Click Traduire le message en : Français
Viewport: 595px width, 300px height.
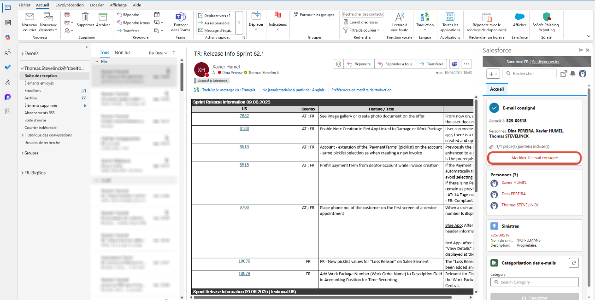228,90
